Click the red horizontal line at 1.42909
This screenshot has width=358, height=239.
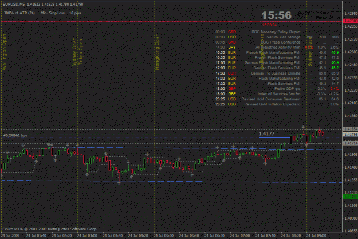pos(171,21)
